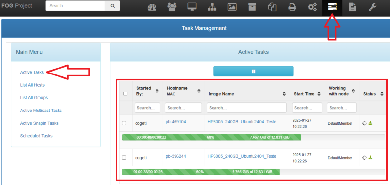Focus the Start Time search filter
This screenshot has width=390, height=185.
click(307, 108)
